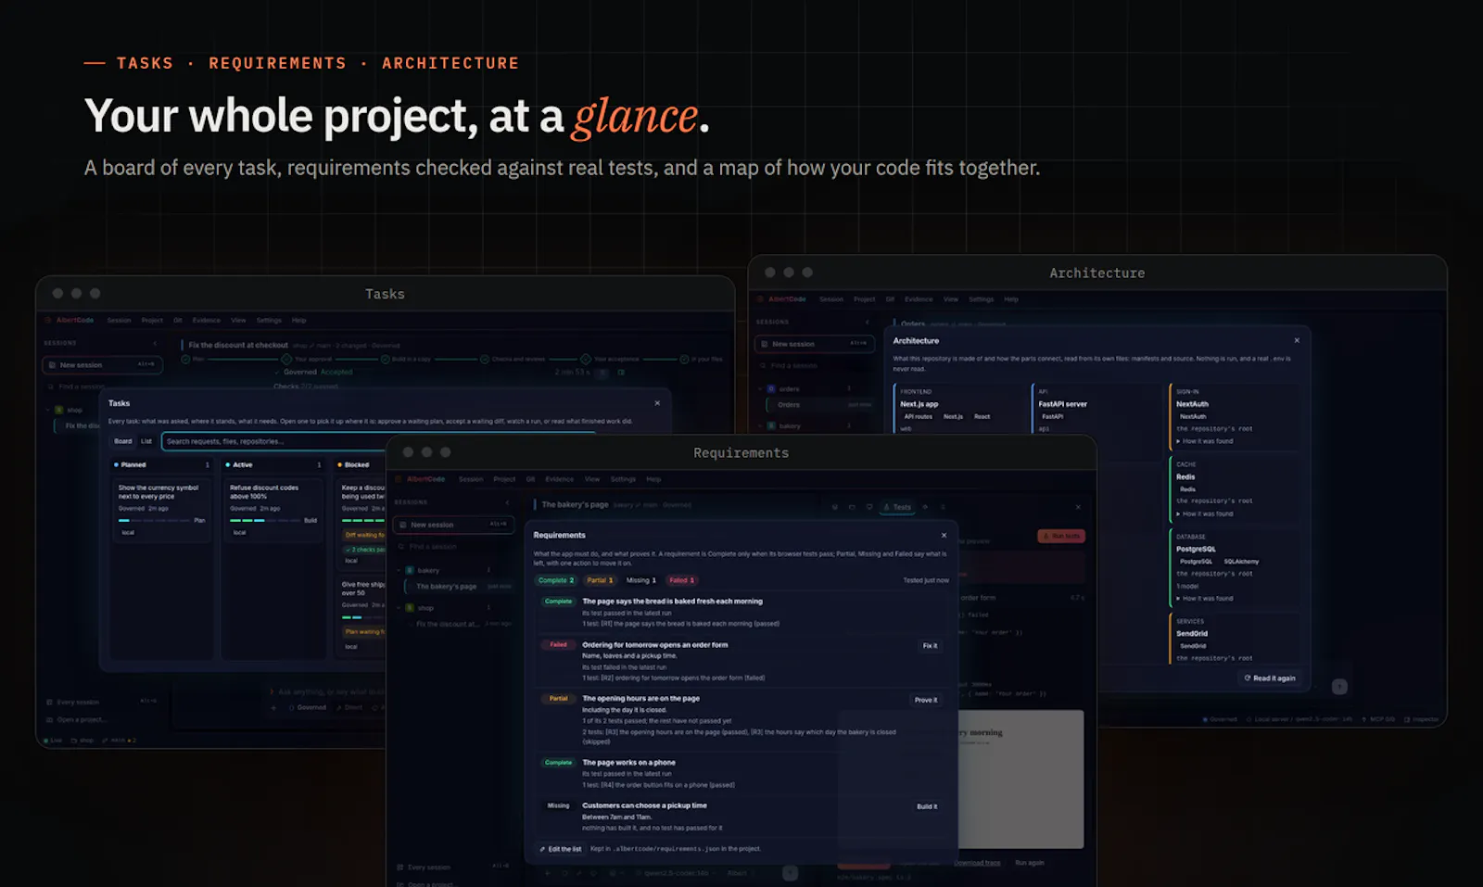The width and height of the screenshot is (1483, 887).
Task: Click Fix it for the failed requirement
Action: (x=930, y=646)
